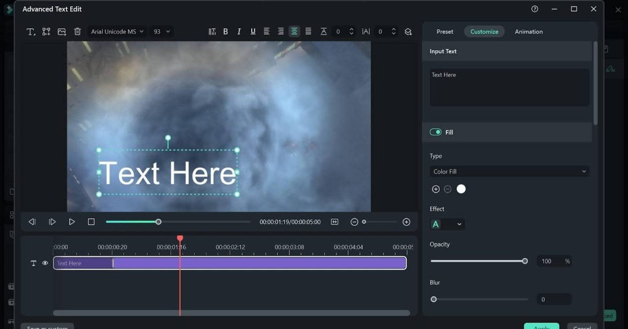The image size is (628, 329).
Task: Click the text blending options icon
Action: coord(408,31)
